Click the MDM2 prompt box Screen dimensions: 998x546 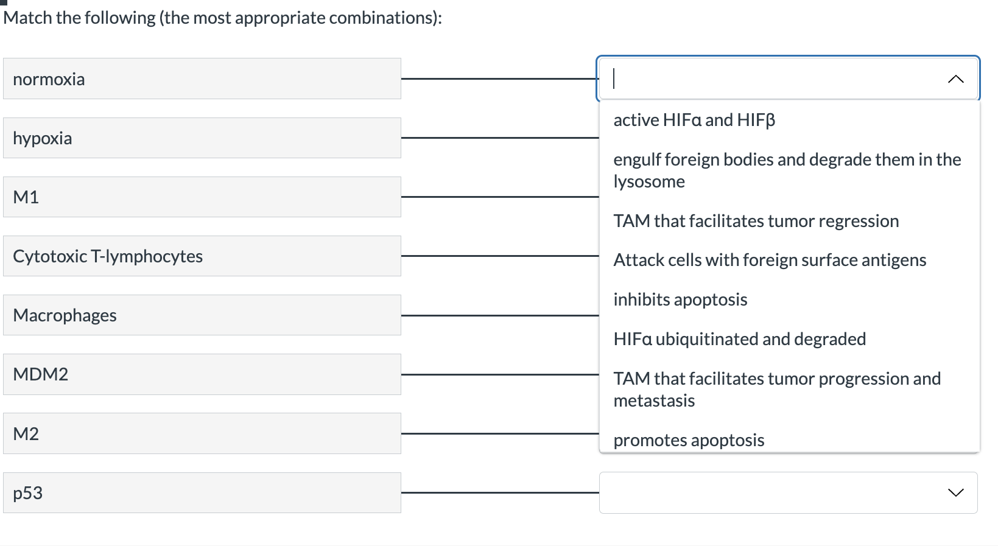202,374
